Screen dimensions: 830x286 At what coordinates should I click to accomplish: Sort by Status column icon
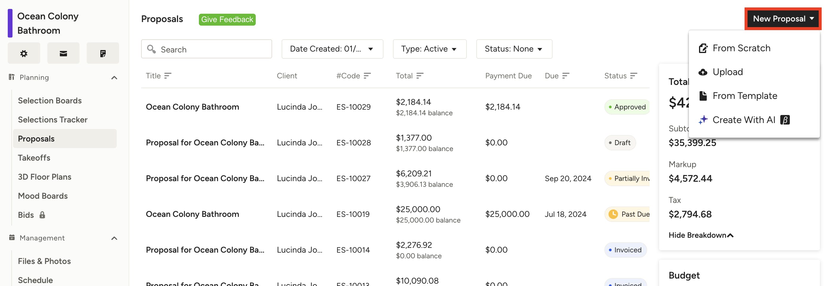634,76
